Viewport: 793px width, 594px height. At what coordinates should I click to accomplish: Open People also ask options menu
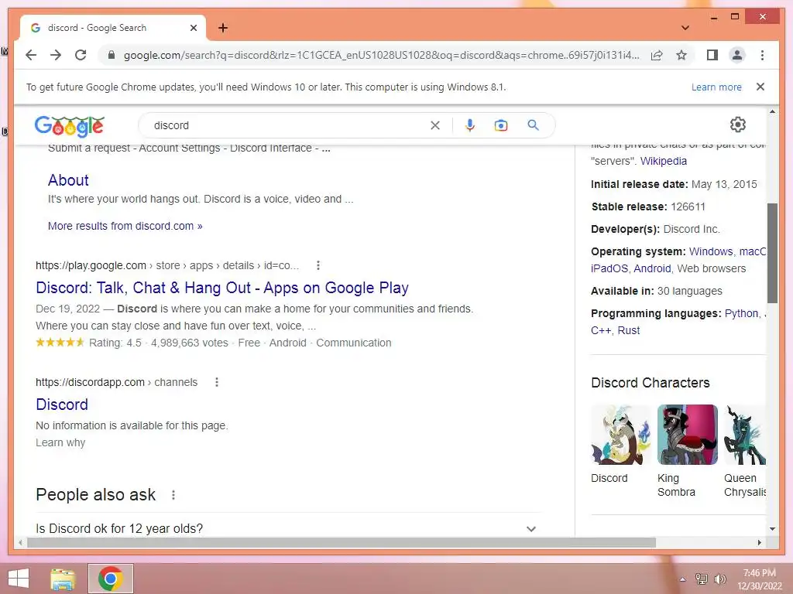click(x=173, y=495)
